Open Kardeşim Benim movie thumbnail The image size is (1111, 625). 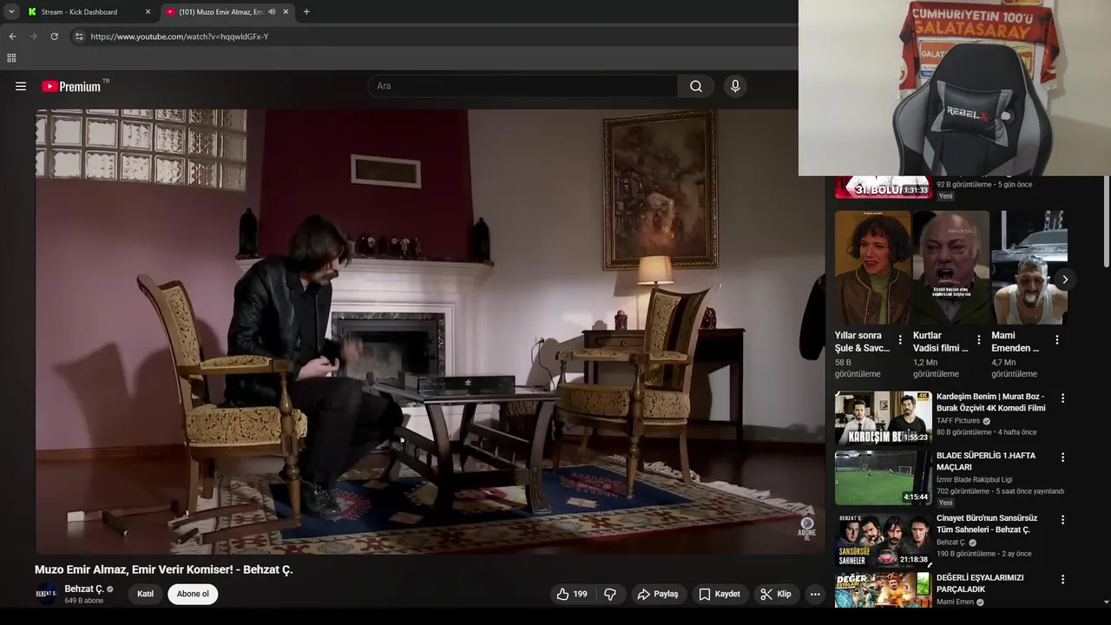(884, 418)
